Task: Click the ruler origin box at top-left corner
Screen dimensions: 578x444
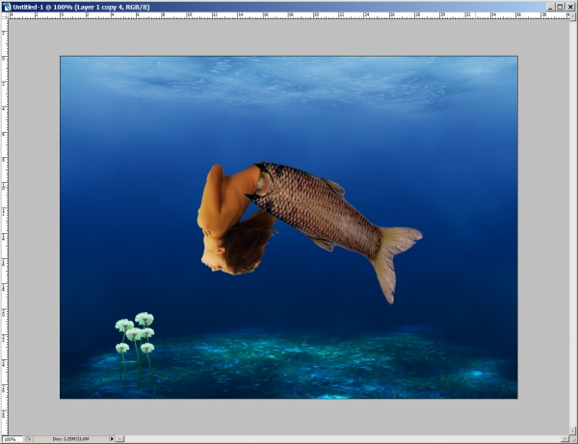Action: [x=5, y=15]
